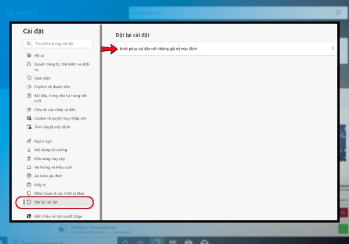Click the Copilot Và thanh bên sidebar icon

coord(29,87)
